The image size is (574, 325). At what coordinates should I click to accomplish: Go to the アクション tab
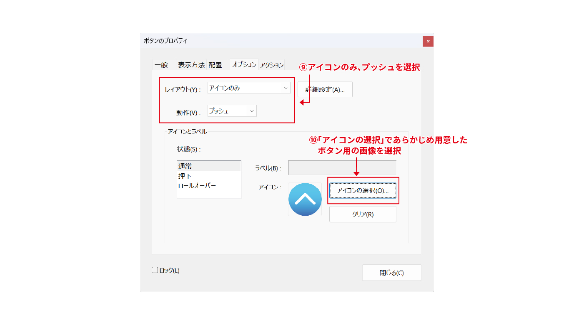(272, 65)
